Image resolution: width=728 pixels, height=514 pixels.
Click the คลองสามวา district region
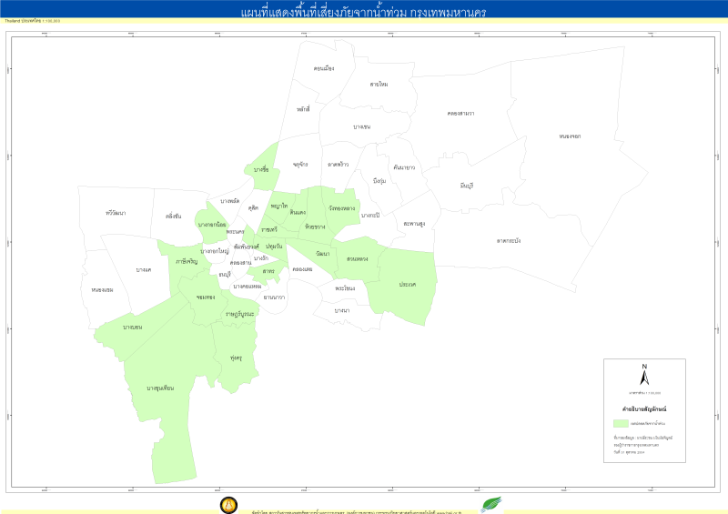click(x=460, y=113)
